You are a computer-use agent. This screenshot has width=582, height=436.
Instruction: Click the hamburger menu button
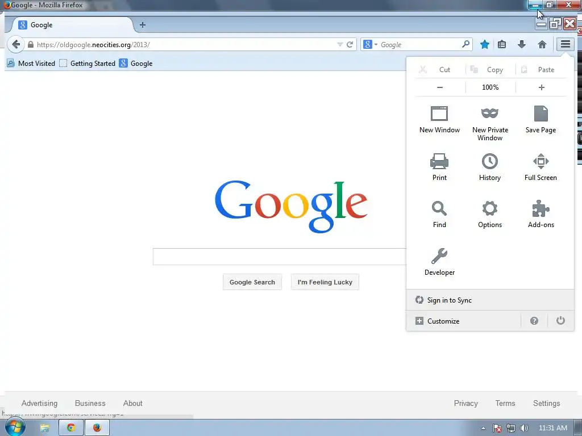pos(566,44)
